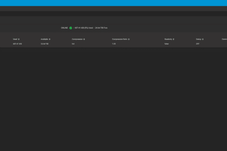This screenshot has width=227, height=151.
Task: Sort by the Available column header
Action: tap(44, 39)
